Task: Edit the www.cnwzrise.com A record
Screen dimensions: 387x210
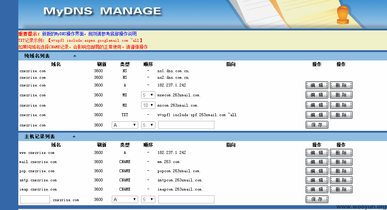Action: click(x=317, y=153)
